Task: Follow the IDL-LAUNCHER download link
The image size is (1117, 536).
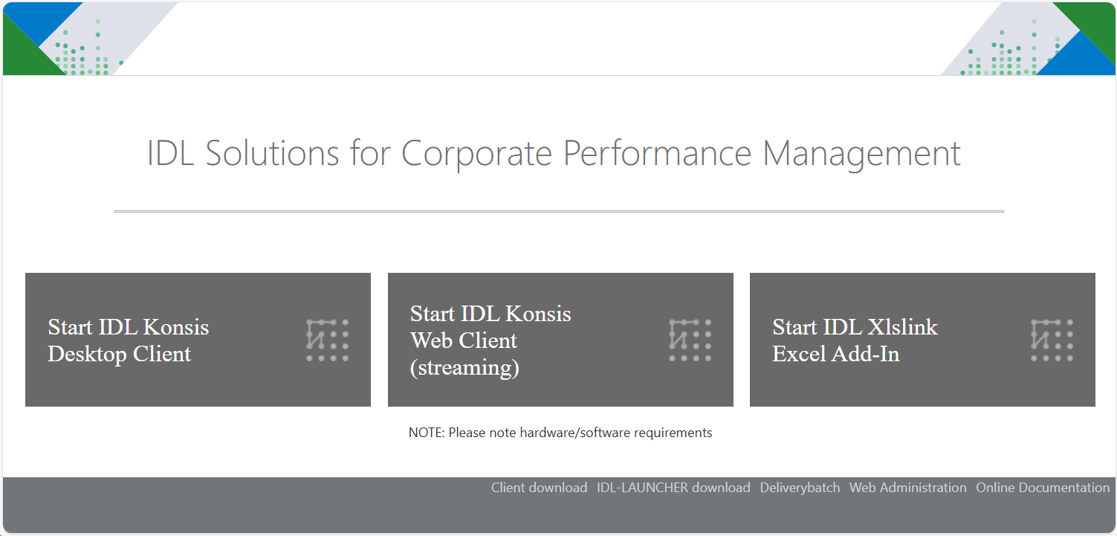Action: click(x=673, y=488)
